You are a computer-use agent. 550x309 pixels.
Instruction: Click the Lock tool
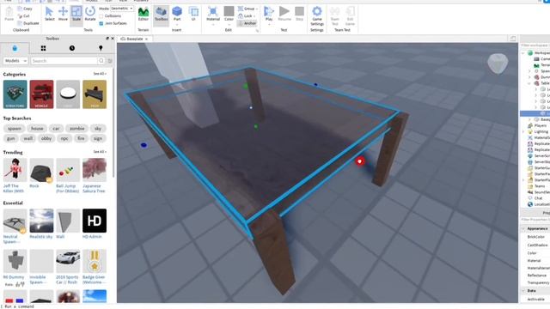pos(246,15)
